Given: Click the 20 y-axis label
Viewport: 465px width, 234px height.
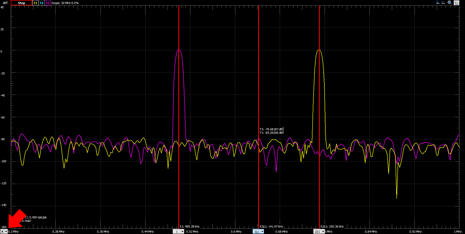Looking at the screenshot, I should [2, 29].
